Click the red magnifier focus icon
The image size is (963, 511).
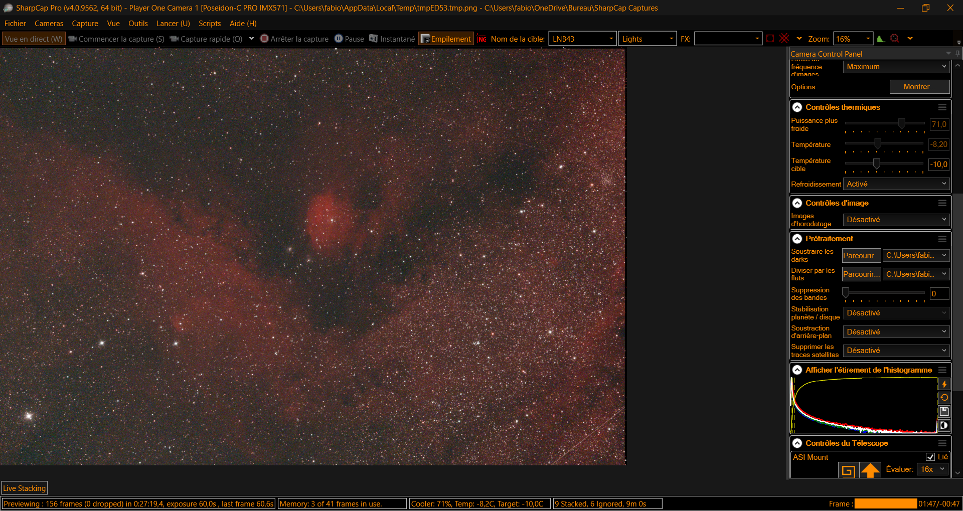pos(895,39)
